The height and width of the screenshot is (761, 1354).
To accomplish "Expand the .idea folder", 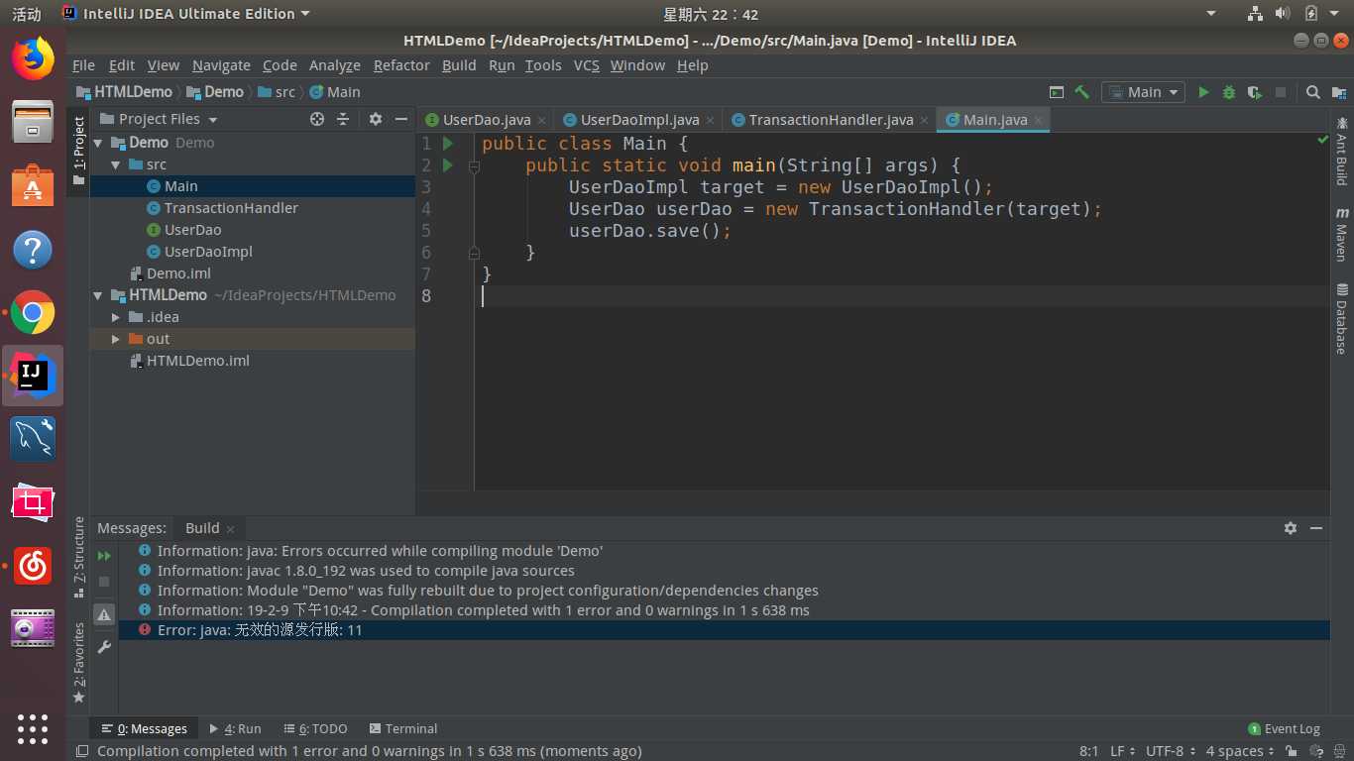I will pyautogui.click(x=116, y=317).
